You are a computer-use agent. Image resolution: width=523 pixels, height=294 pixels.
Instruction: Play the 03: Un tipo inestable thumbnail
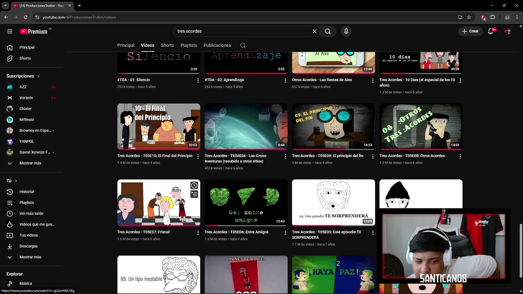tap(159, 274)
